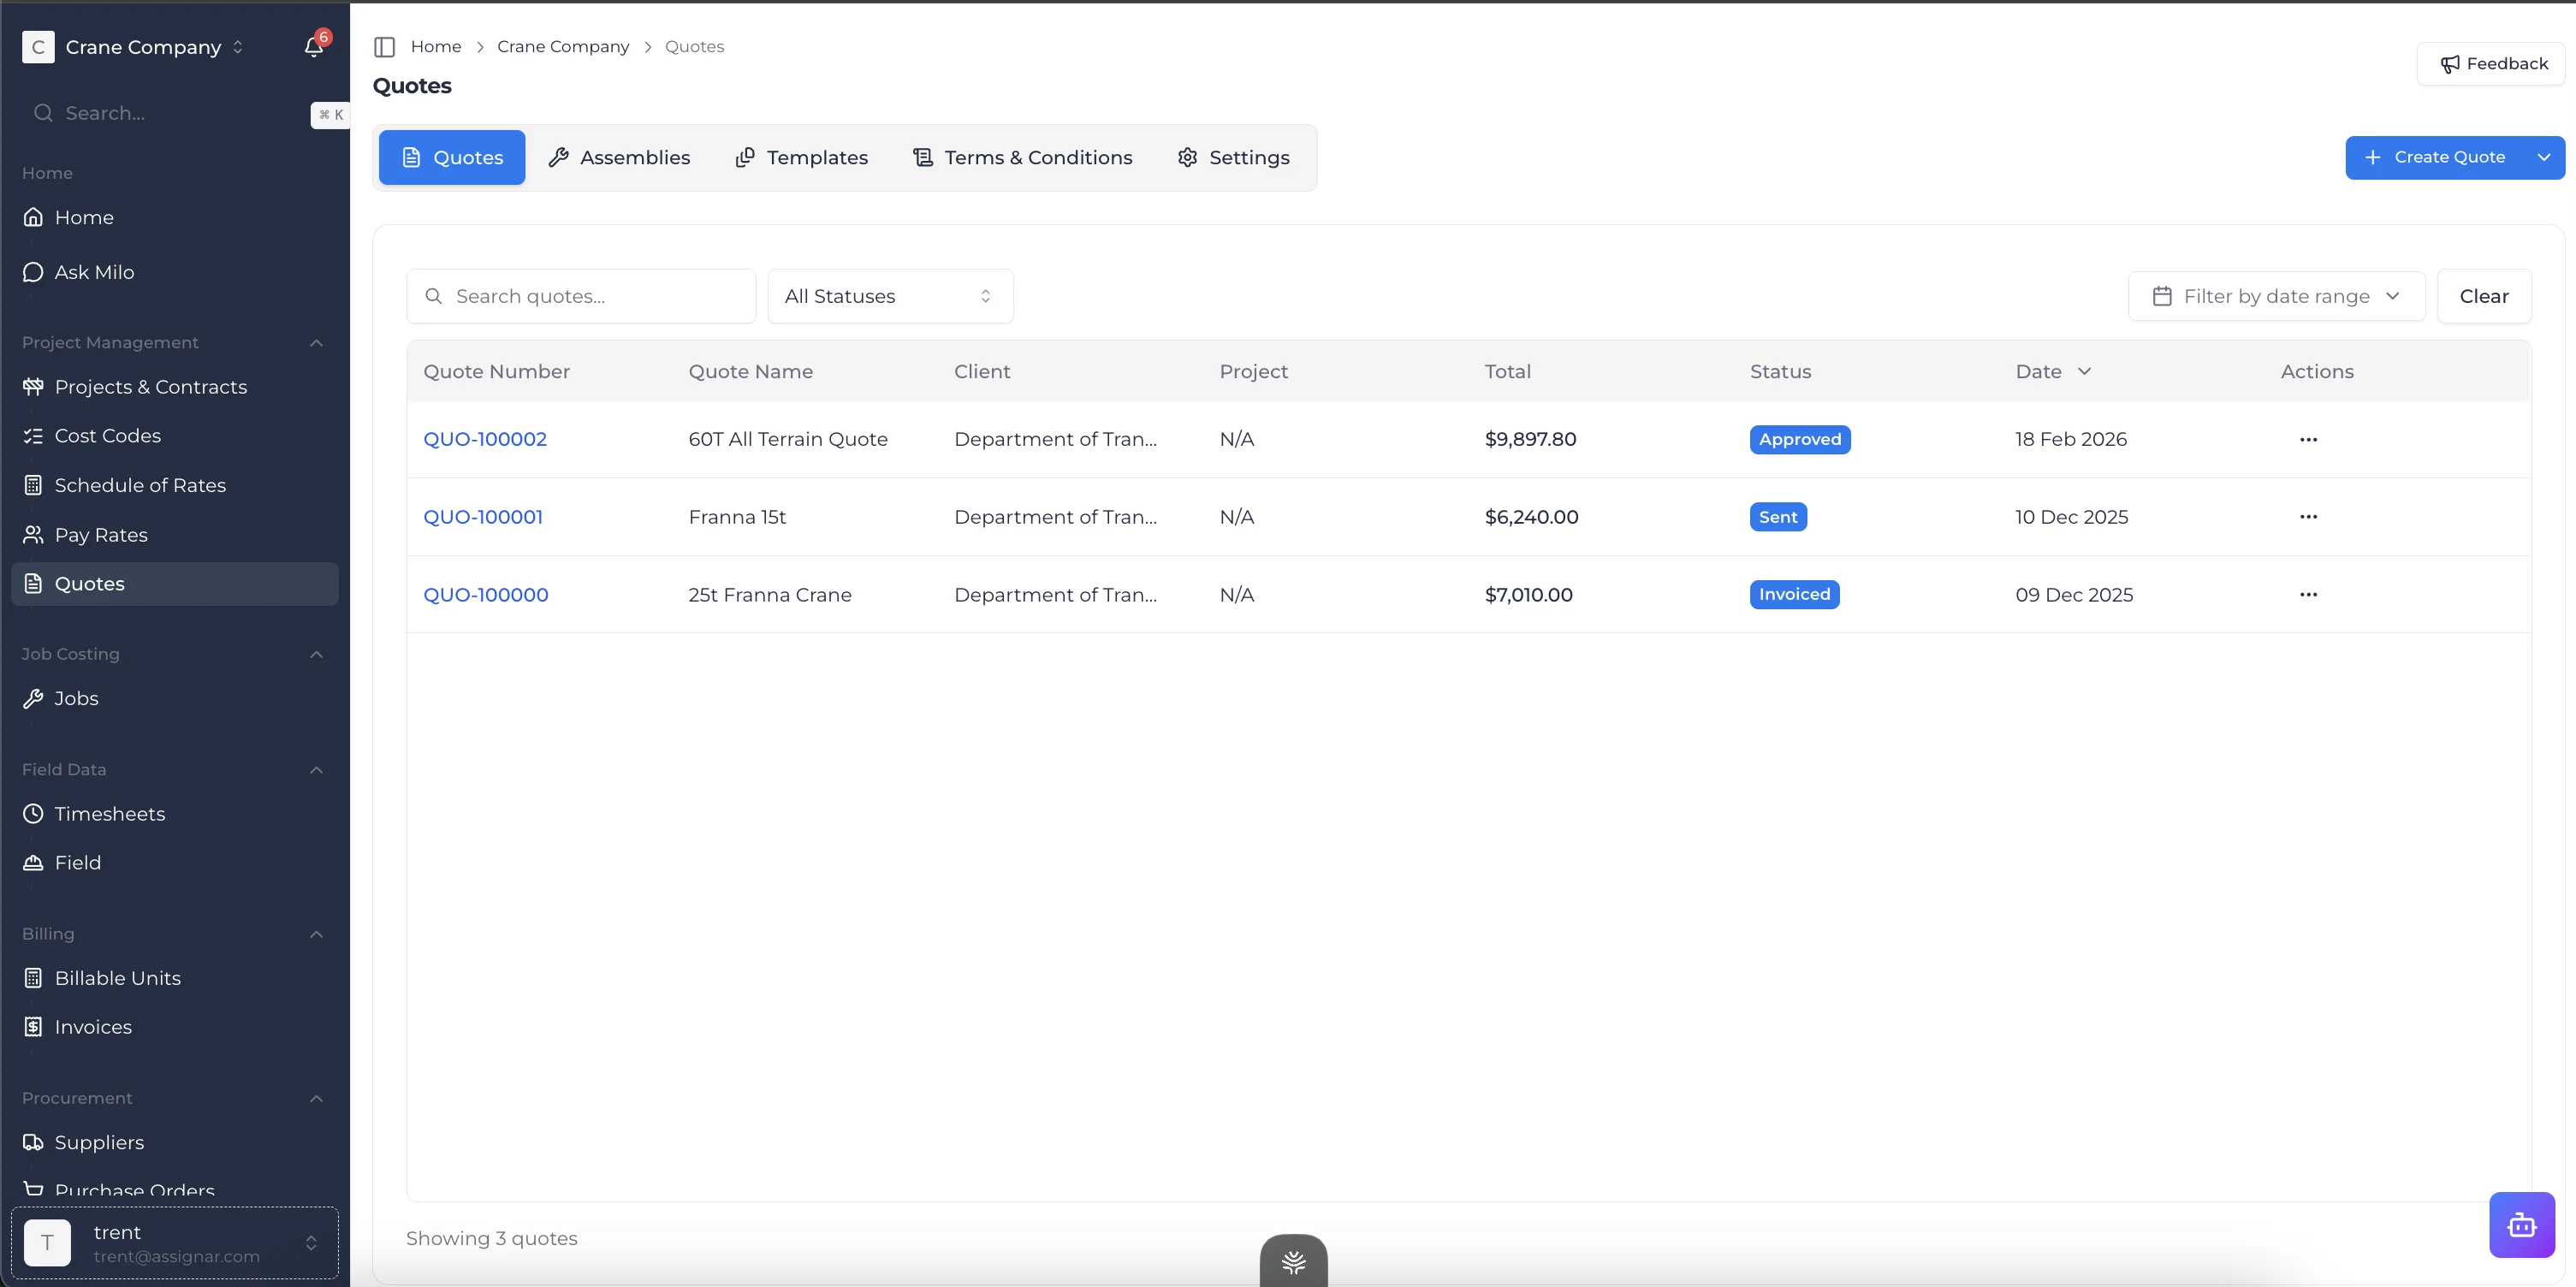The height and width of the screenshot is (1287, 2576).
Task: Switch to Terms & Conditions tab
Action: click(1022, 157)
